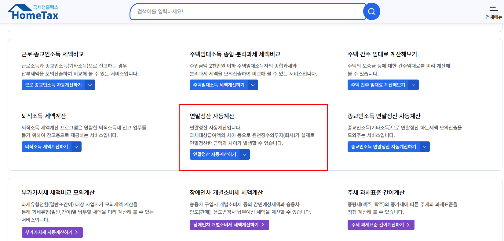Expand dropdown arrow next to 주택임대소득 세액계산하기
504x241 pixels.
coord(253,85)
